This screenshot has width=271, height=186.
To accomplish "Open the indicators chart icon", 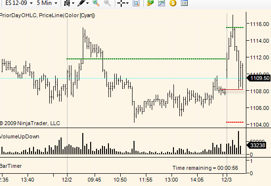I will 162,3.
